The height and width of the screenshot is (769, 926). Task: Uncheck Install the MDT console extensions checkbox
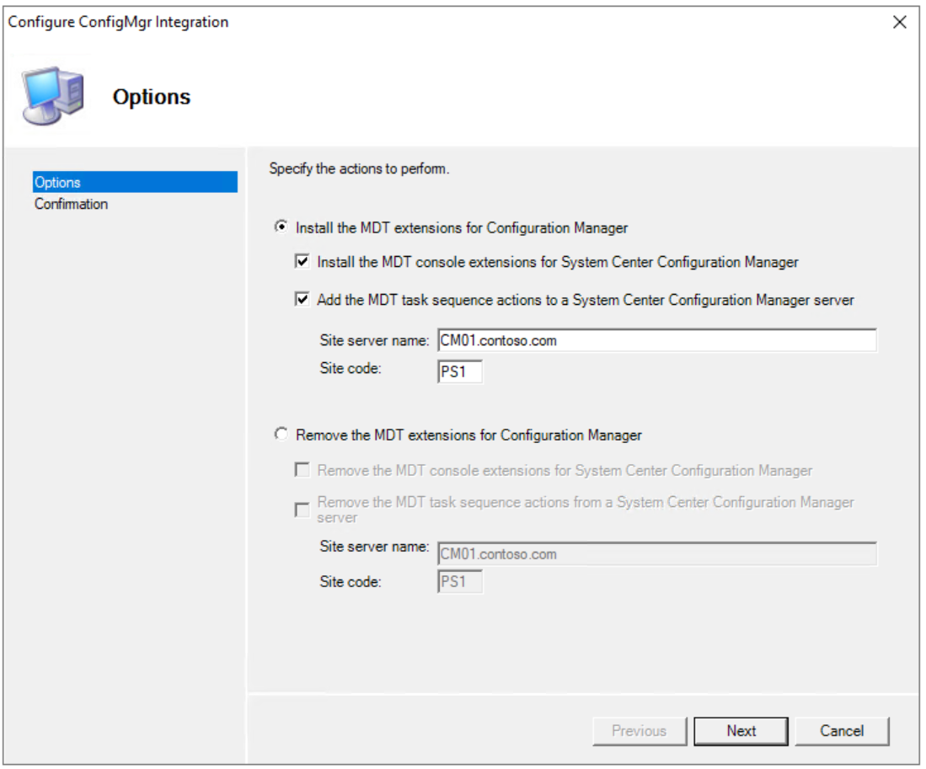[x=302, y=262]
